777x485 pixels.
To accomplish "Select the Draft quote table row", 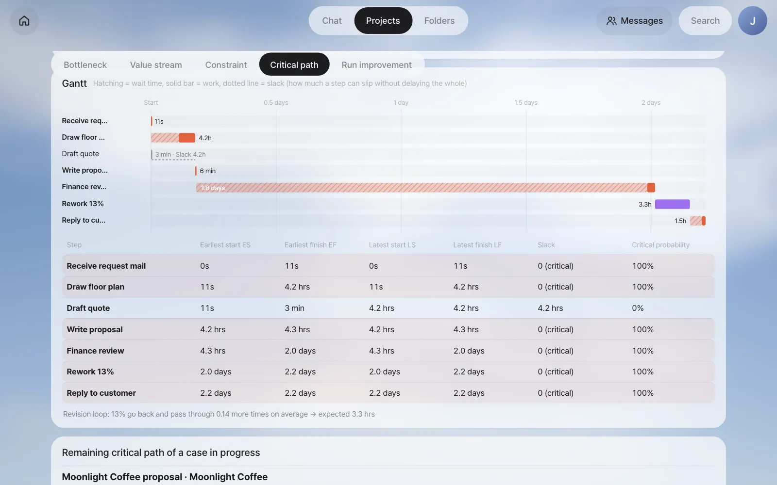I will coord(388,308).
